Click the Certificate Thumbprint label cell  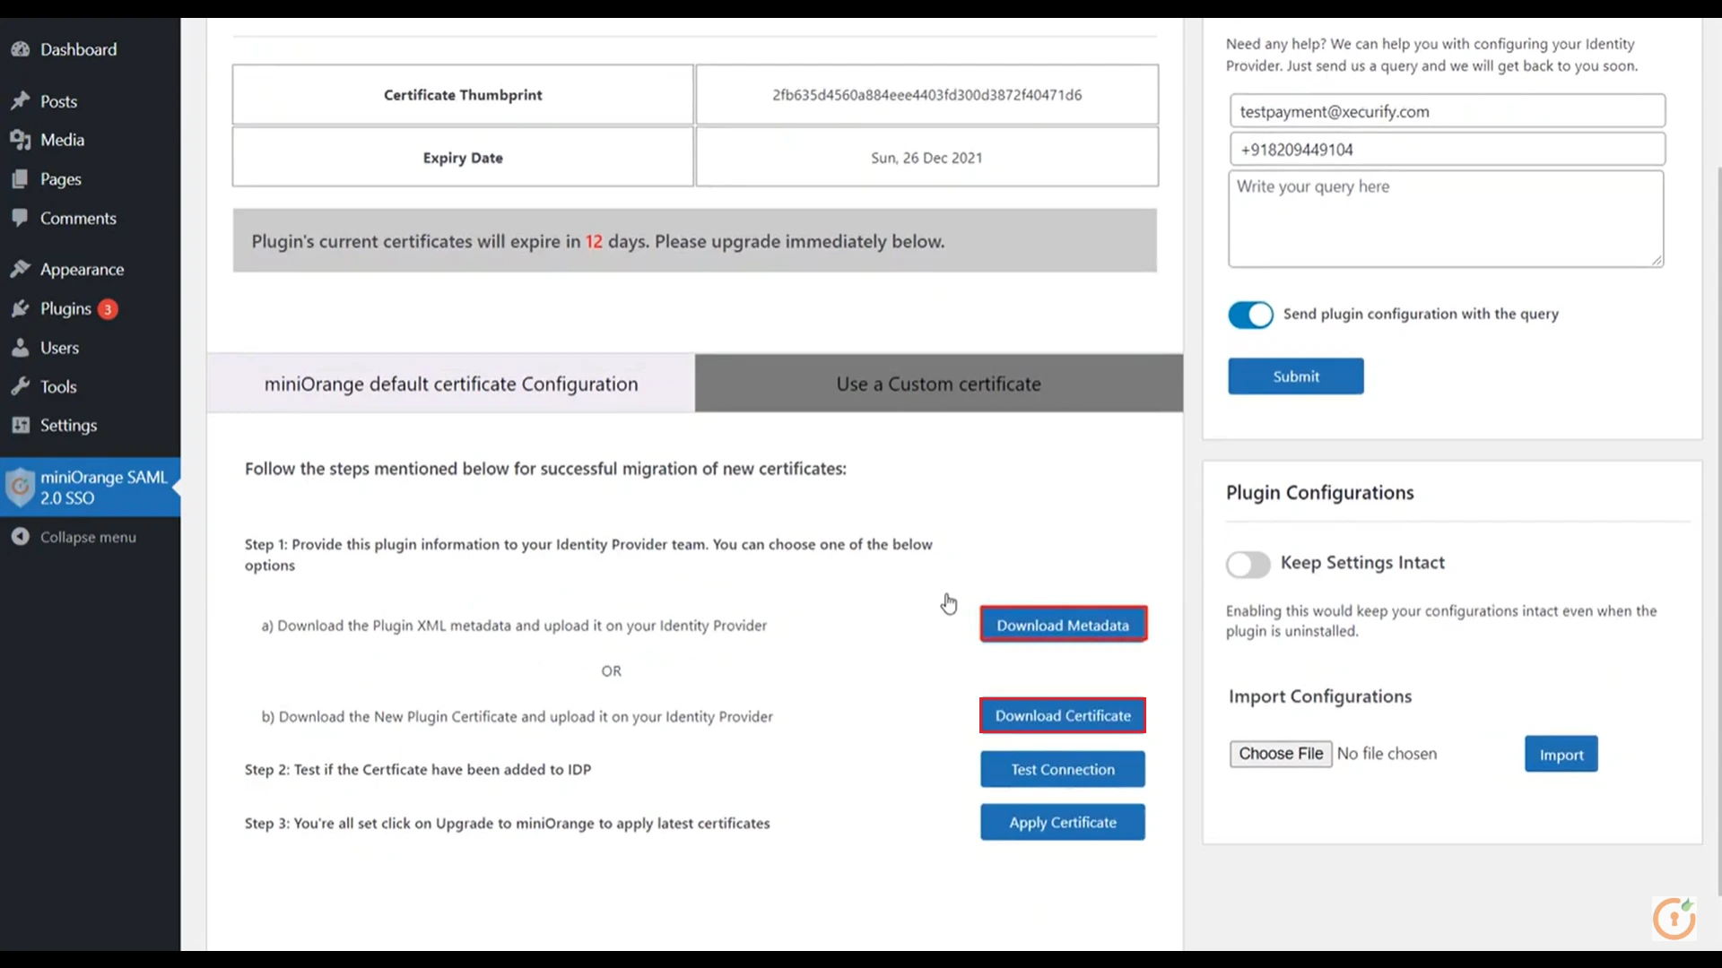(x=463, y=94)
